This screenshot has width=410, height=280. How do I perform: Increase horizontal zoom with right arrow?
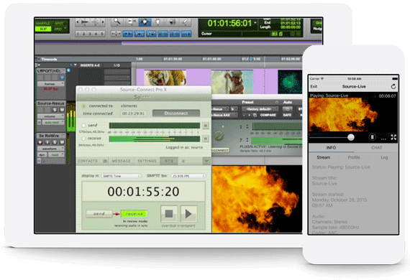coord(103,22)
